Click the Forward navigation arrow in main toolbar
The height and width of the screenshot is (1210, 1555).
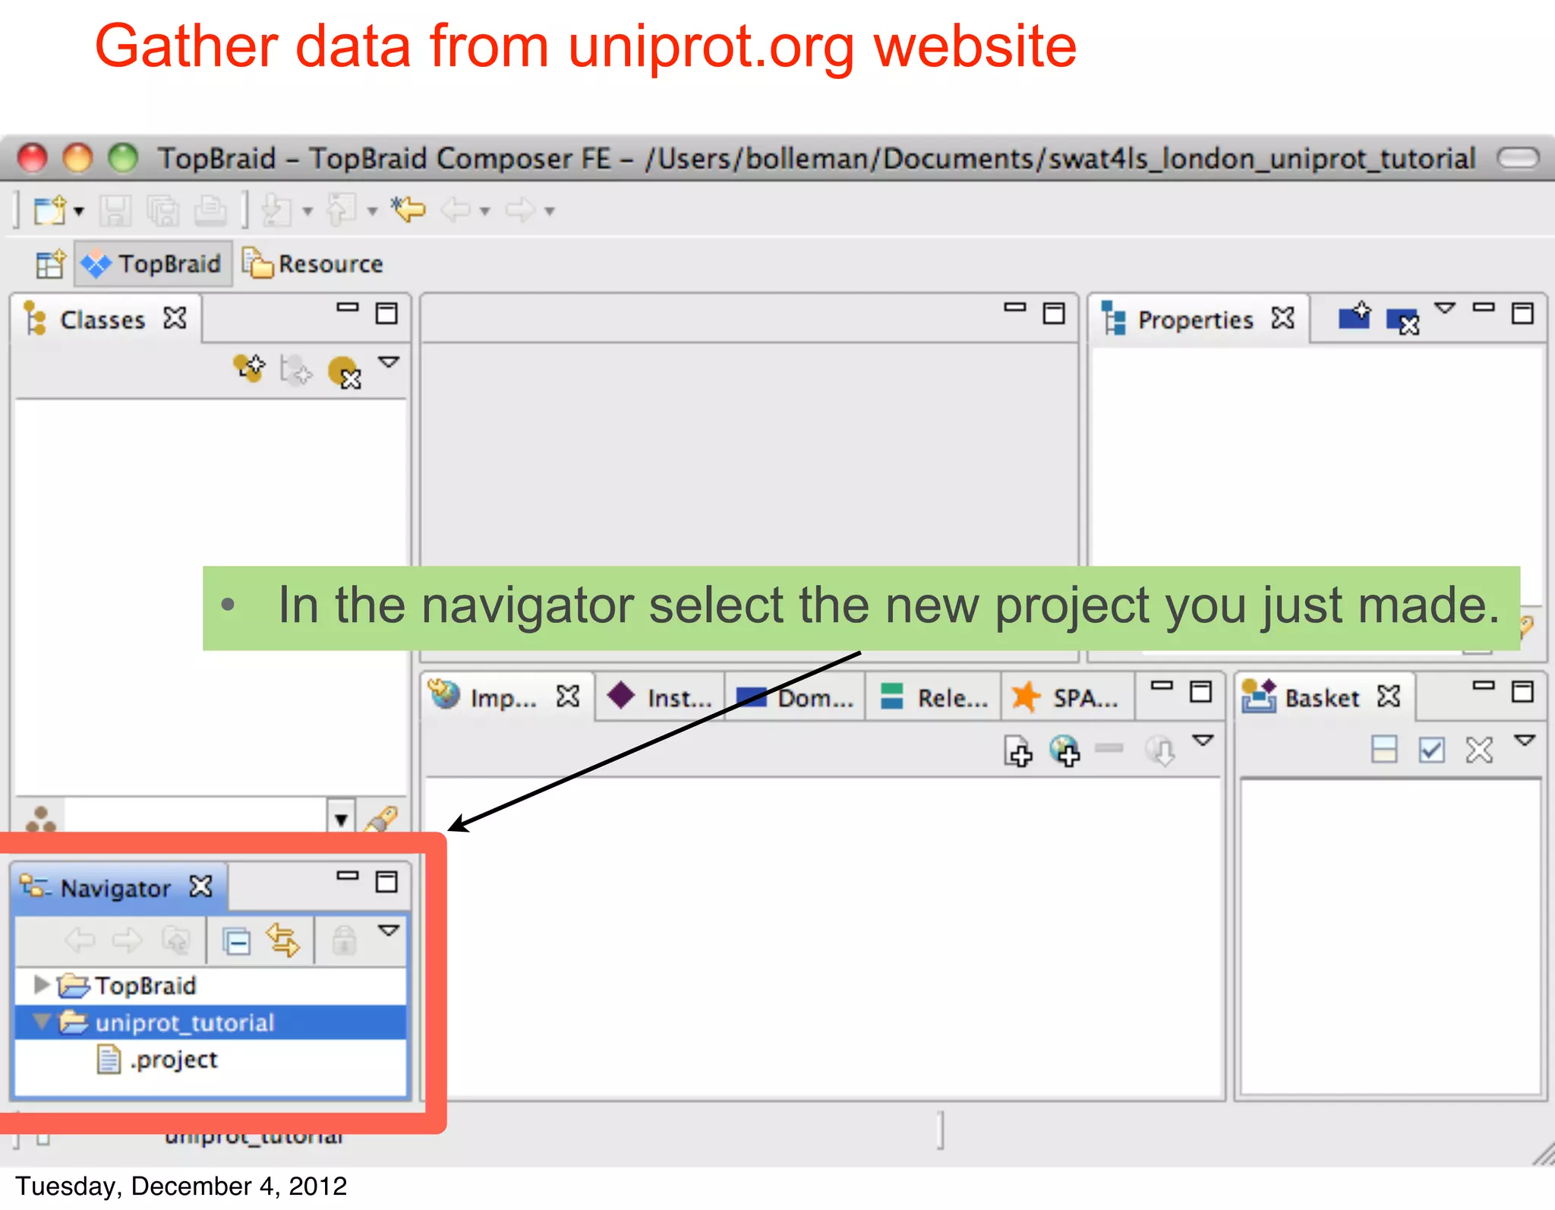(521, 209)
